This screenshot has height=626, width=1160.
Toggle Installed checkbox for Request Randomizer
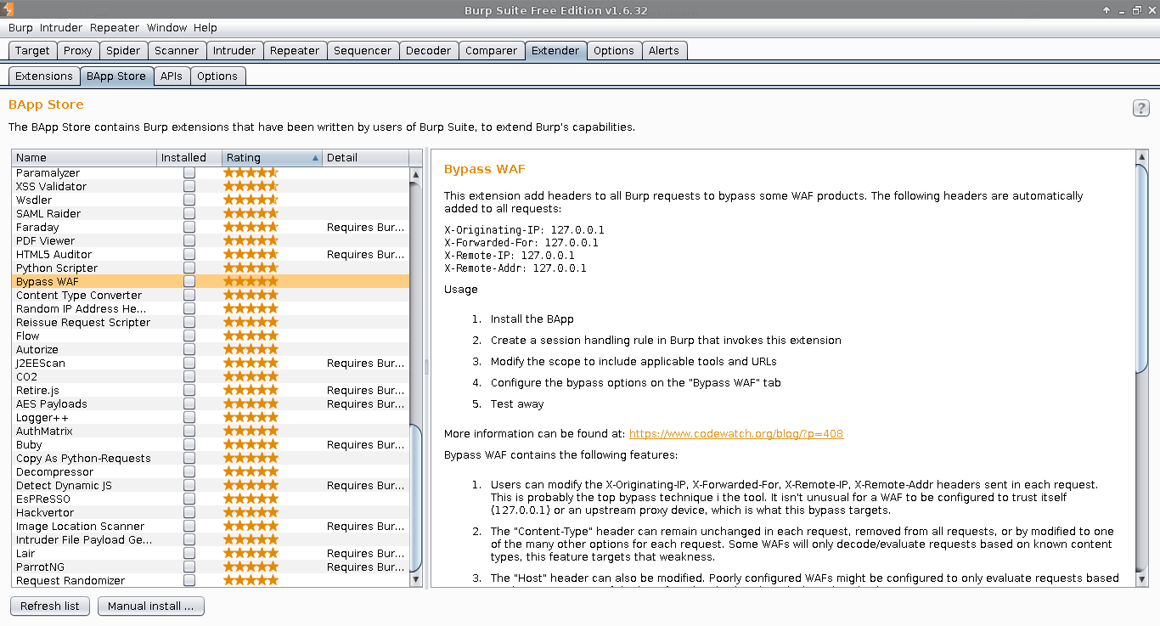(x=189, y=580)
